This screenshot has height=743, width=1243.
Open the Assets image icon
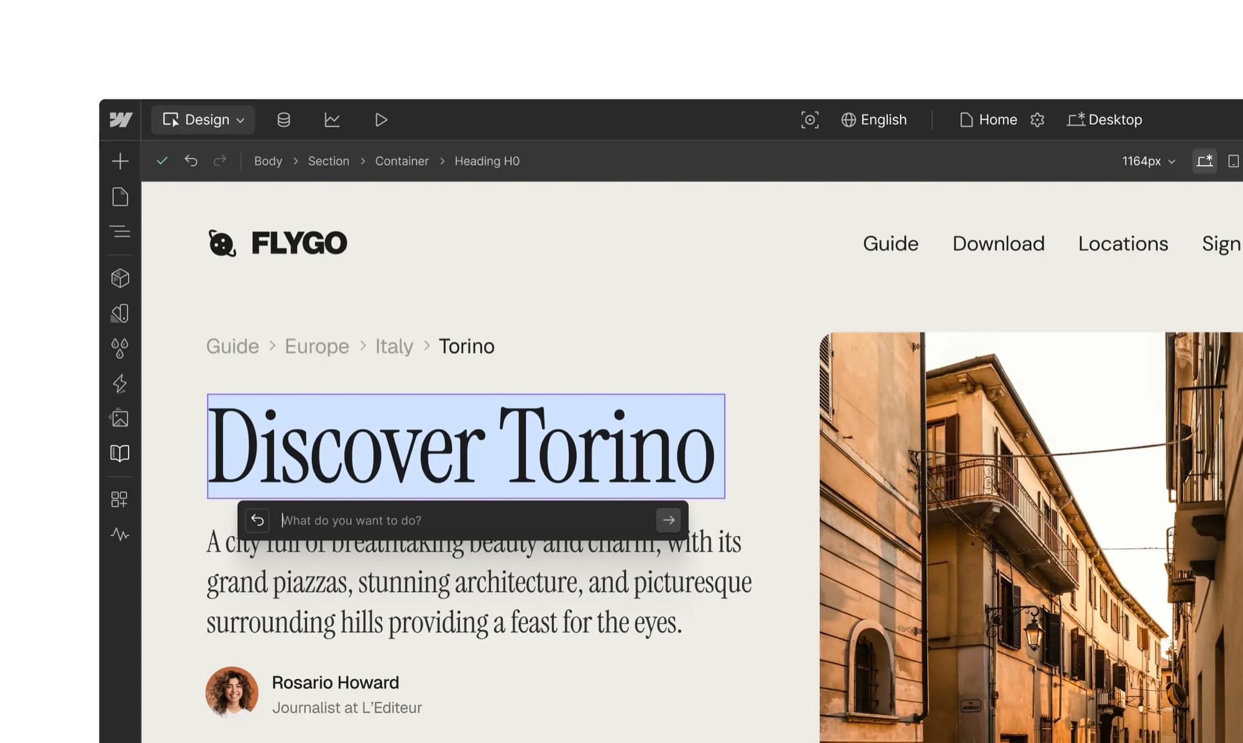pyautogui.click(x=120, y=418)
